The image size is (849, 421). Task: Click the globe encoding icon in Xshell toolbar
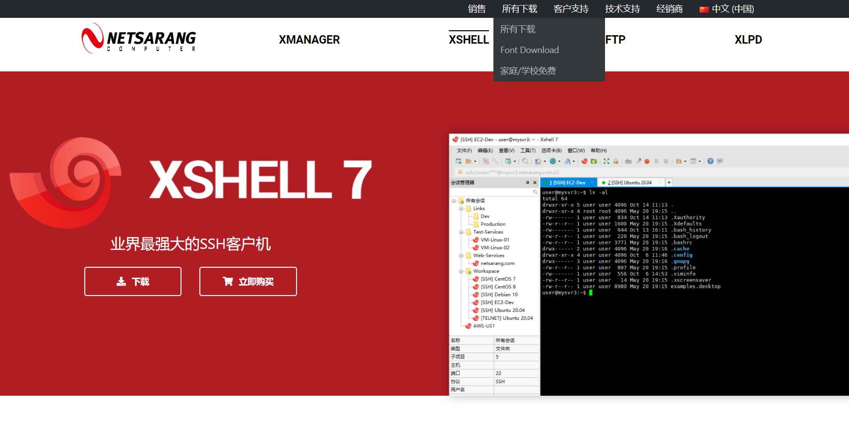tap(553, 161)
